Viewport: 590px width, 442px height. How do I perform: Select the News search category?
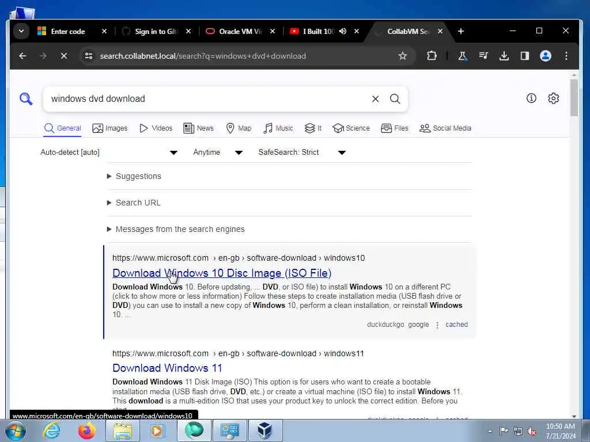click(x=198, y=128)
